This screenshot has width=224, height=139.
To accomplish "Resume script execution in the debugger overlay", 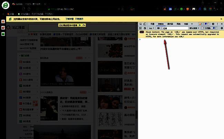I will click(80, 25).
